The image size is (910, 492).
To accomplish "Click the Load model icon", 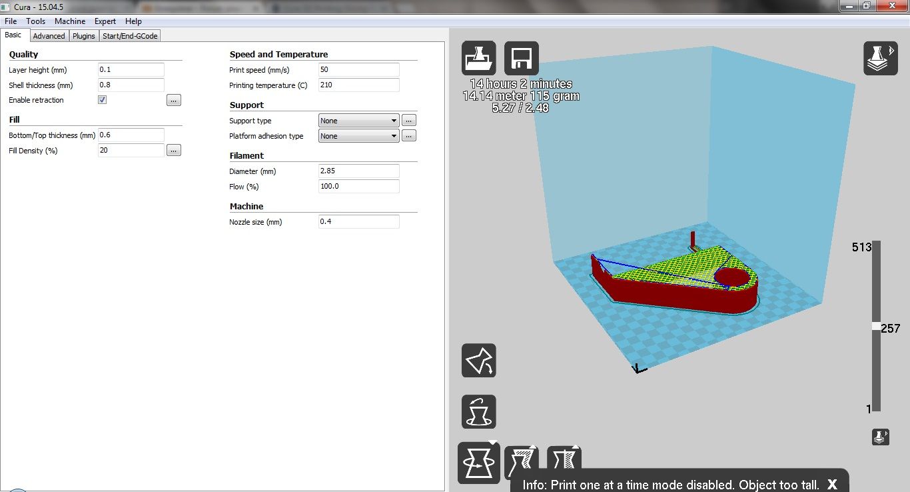I will coord(479,59).
